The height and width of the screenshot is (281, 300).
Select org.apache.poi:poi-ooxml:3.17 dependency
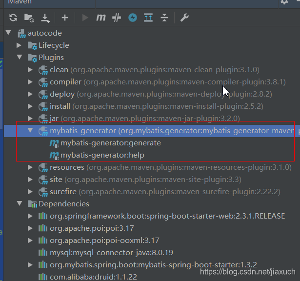click(104, 241)
